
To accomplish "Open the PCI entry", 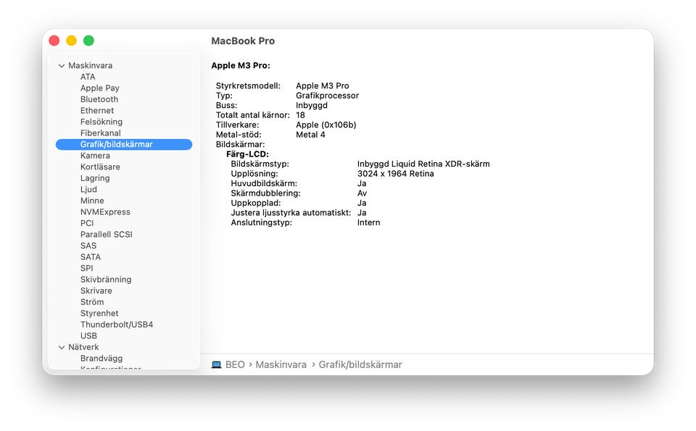I will tap(87, 223).
